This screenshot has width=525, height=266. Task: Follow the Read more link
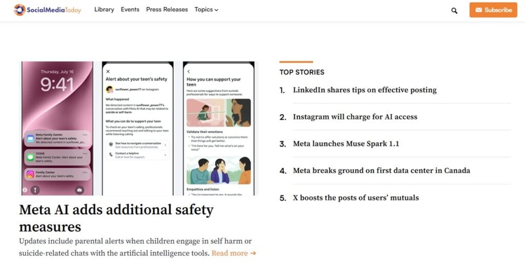click(x=234, y=253)
